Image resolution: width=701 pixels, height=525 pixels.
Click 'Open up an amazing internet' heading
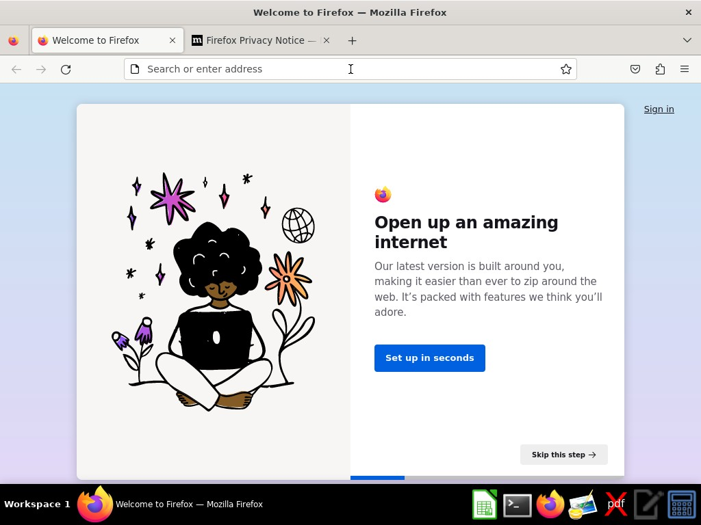click(x=466, y=232)
